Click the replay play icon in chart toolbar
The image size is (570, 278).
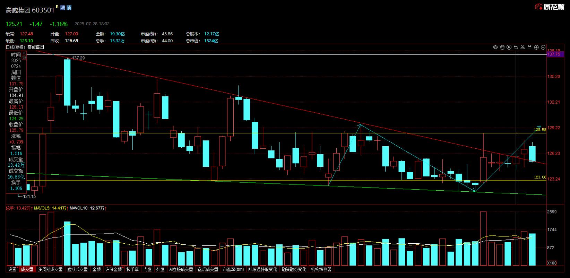pos(509,47)
